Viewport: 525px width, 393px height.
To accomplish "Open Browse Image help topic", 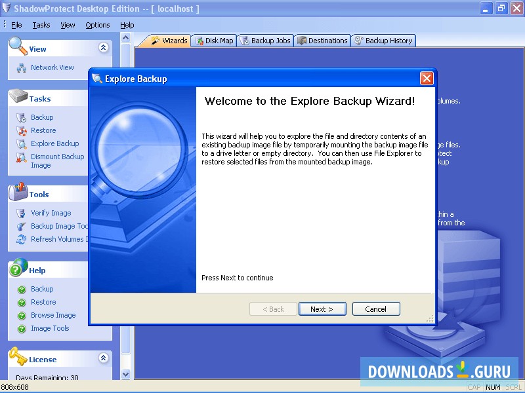I will click(x=53, y=315).
